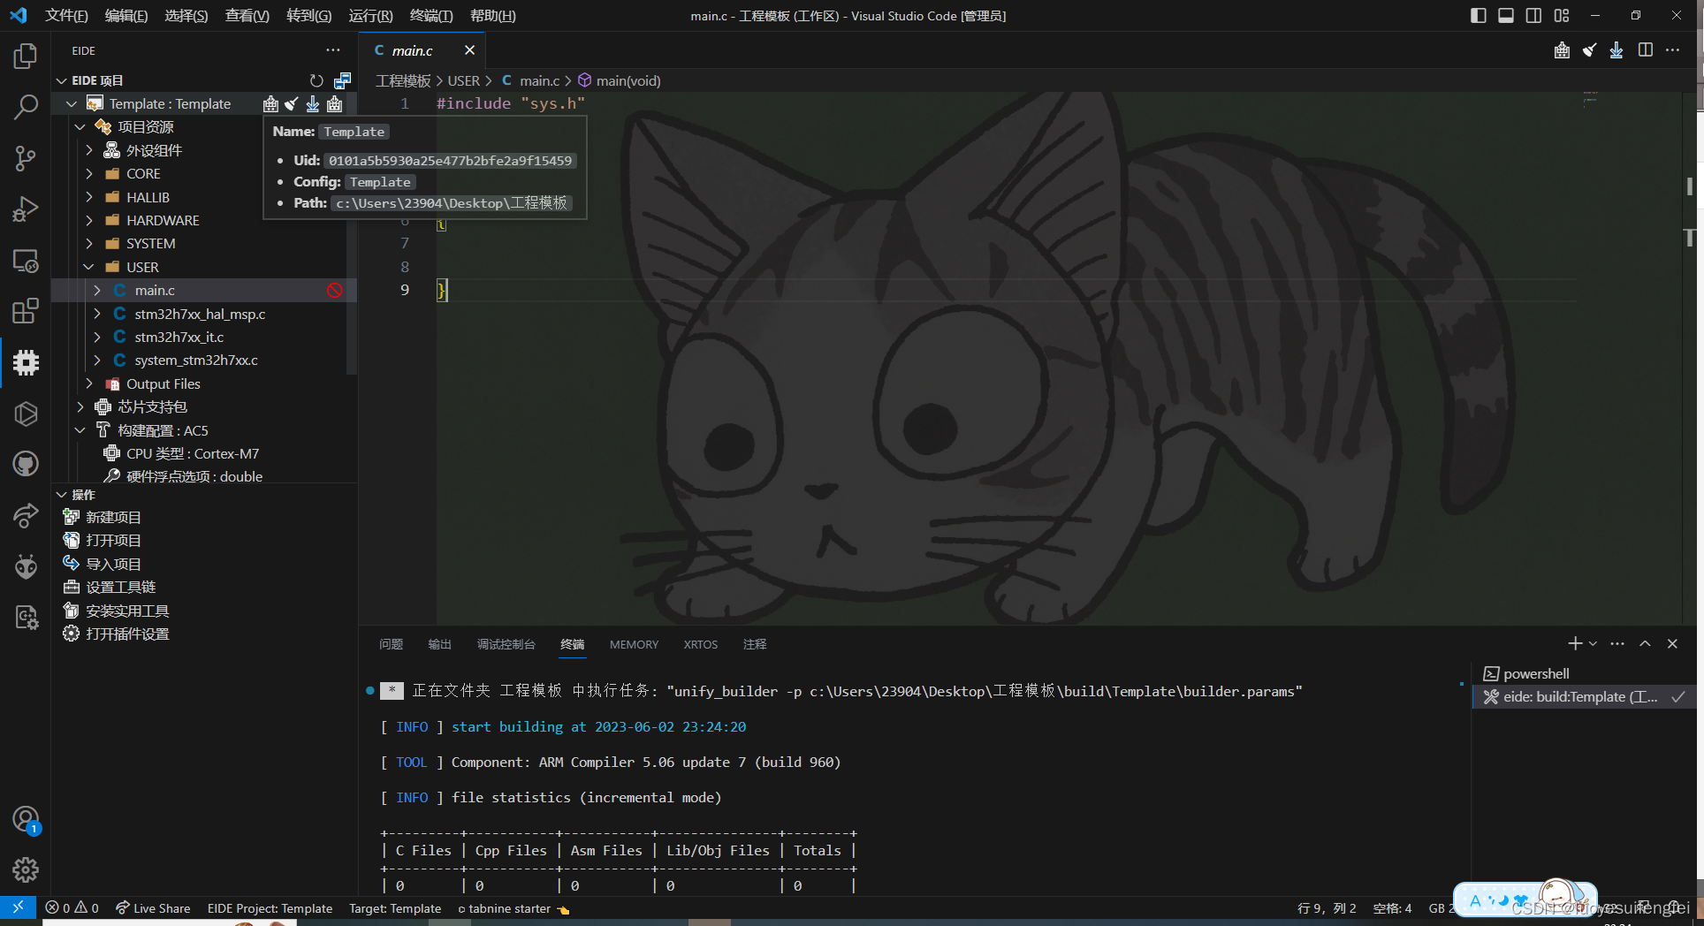Expand the Output Files node

[88, 383]
